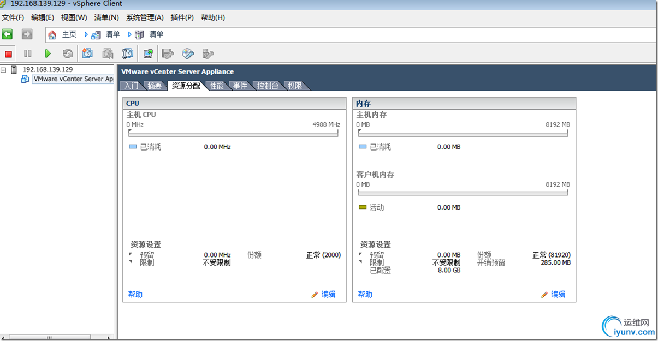Edit memory resource settings via 编辑 link

(x=558, y=294)
